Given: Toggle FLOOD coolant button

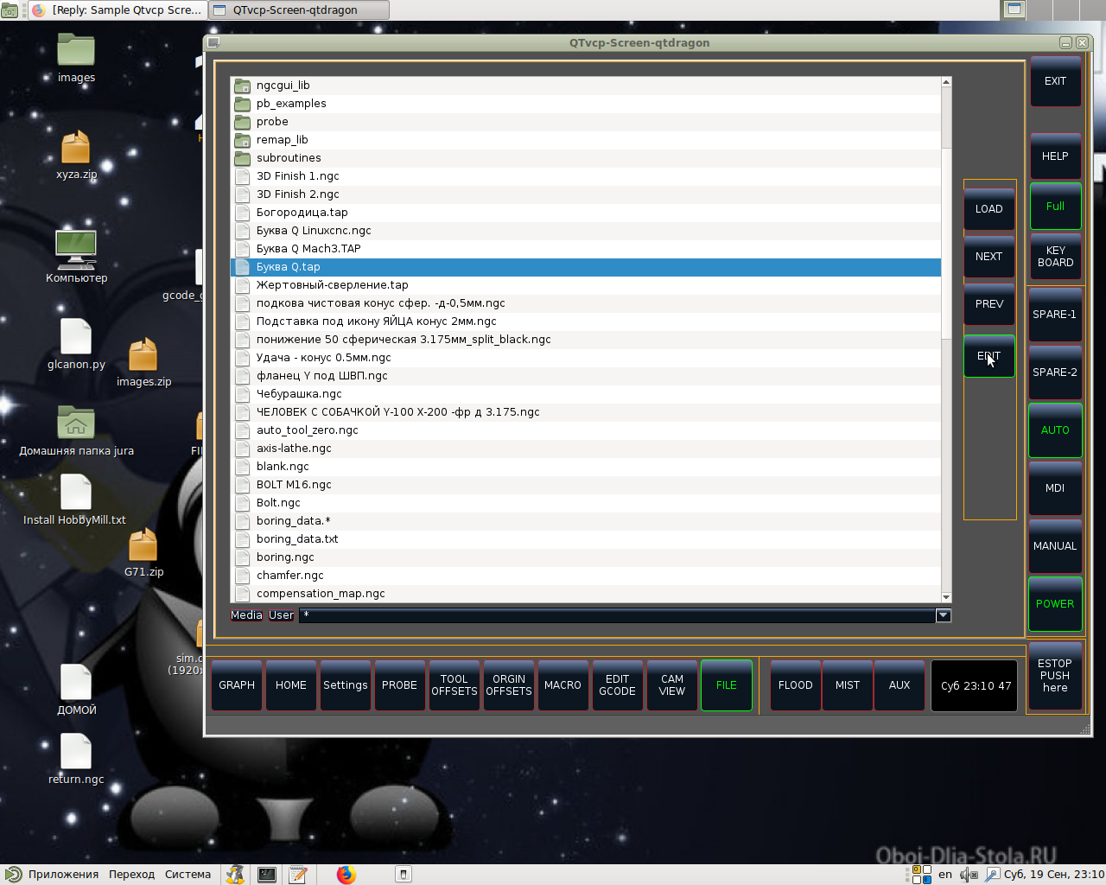Looking at the screenshot, I should (x=795, y=685).
